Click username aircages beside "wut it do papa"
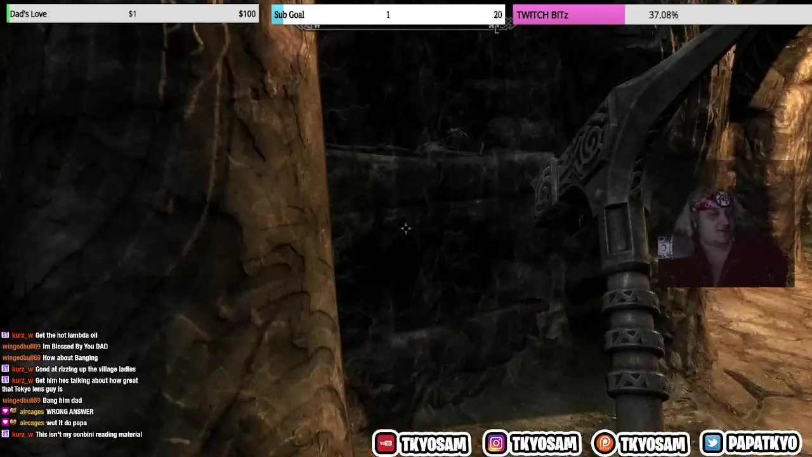The width and height of the screenshot is (812, 457). click(x=32, y=423)
